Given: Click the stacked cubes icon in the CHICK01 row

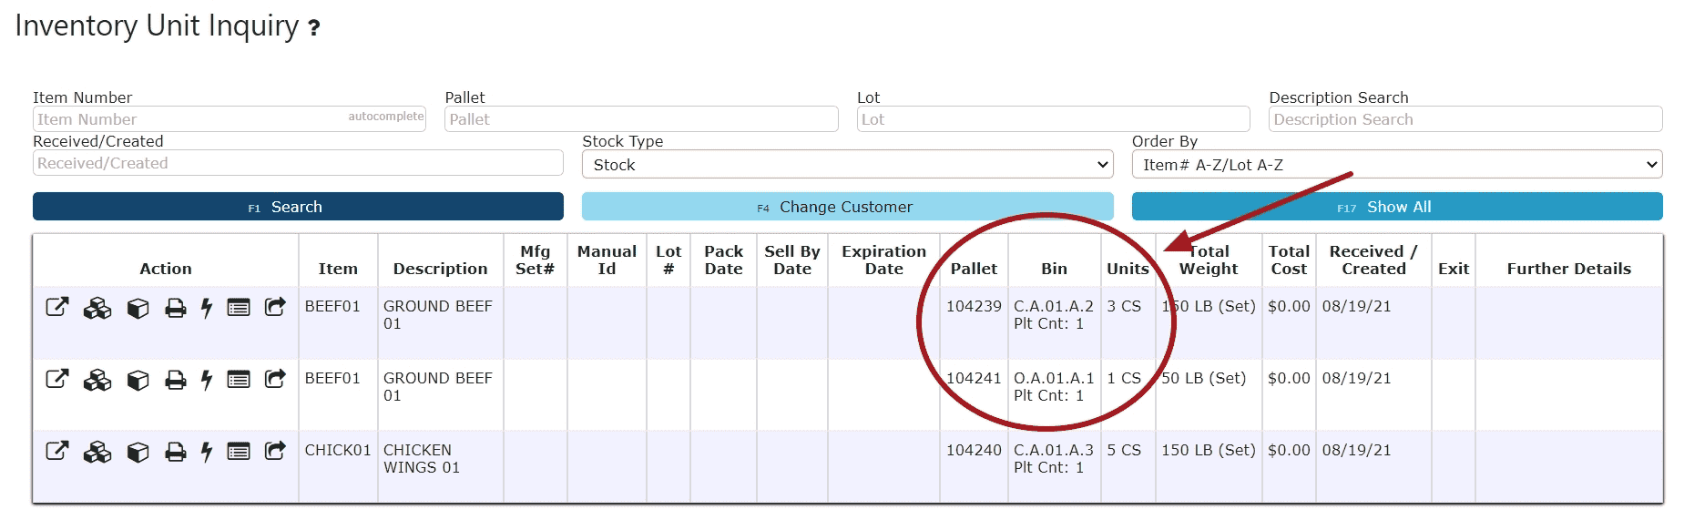Looking at the screenshot, I should 97,452.
